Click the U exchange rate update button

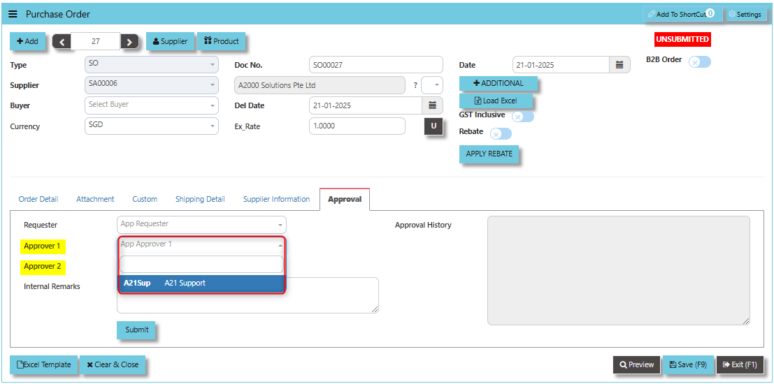[x=433, y=126]
